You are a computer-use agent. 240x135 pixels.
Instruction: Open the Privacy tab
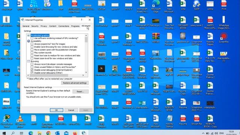43,26
